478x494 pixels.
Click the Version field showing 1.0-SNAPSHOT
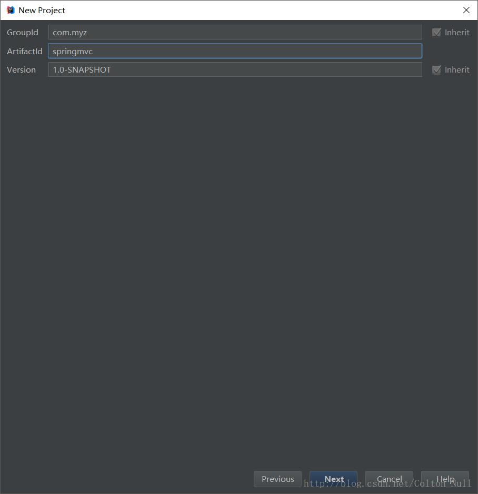(x=235, y=69)
